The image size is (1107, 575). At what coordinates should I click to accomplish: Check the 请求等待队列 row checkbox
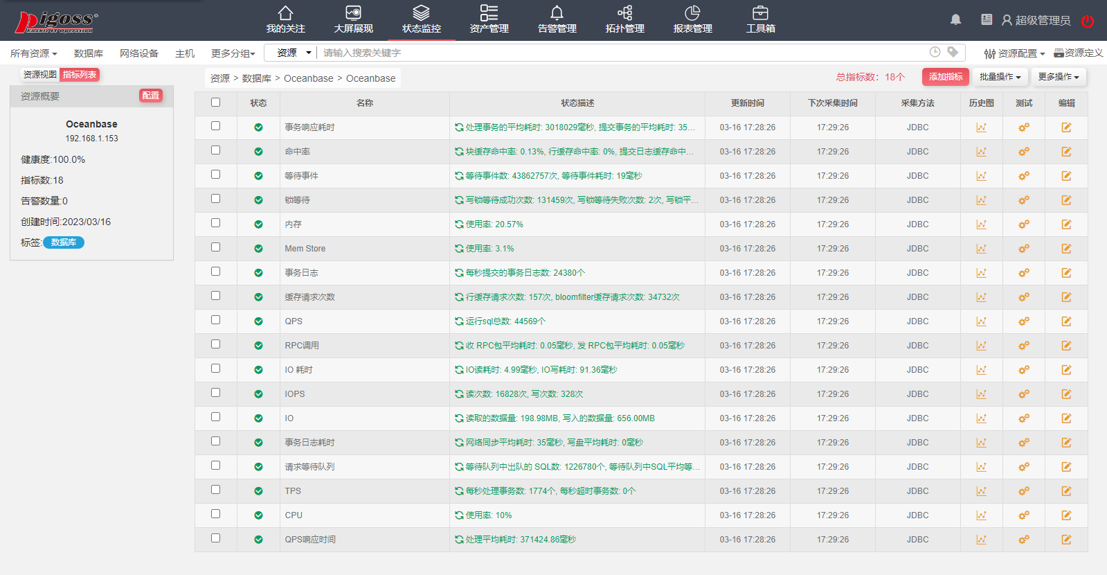216,466
